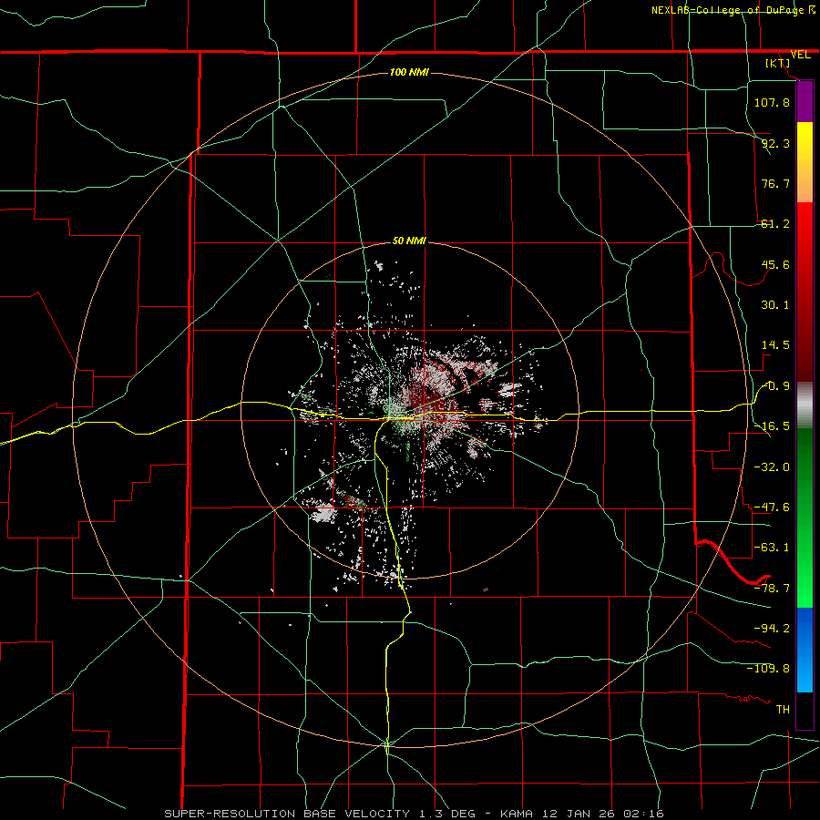
Task: Click the 14.5 velocity scale value
Action: (x=775, y=345)
